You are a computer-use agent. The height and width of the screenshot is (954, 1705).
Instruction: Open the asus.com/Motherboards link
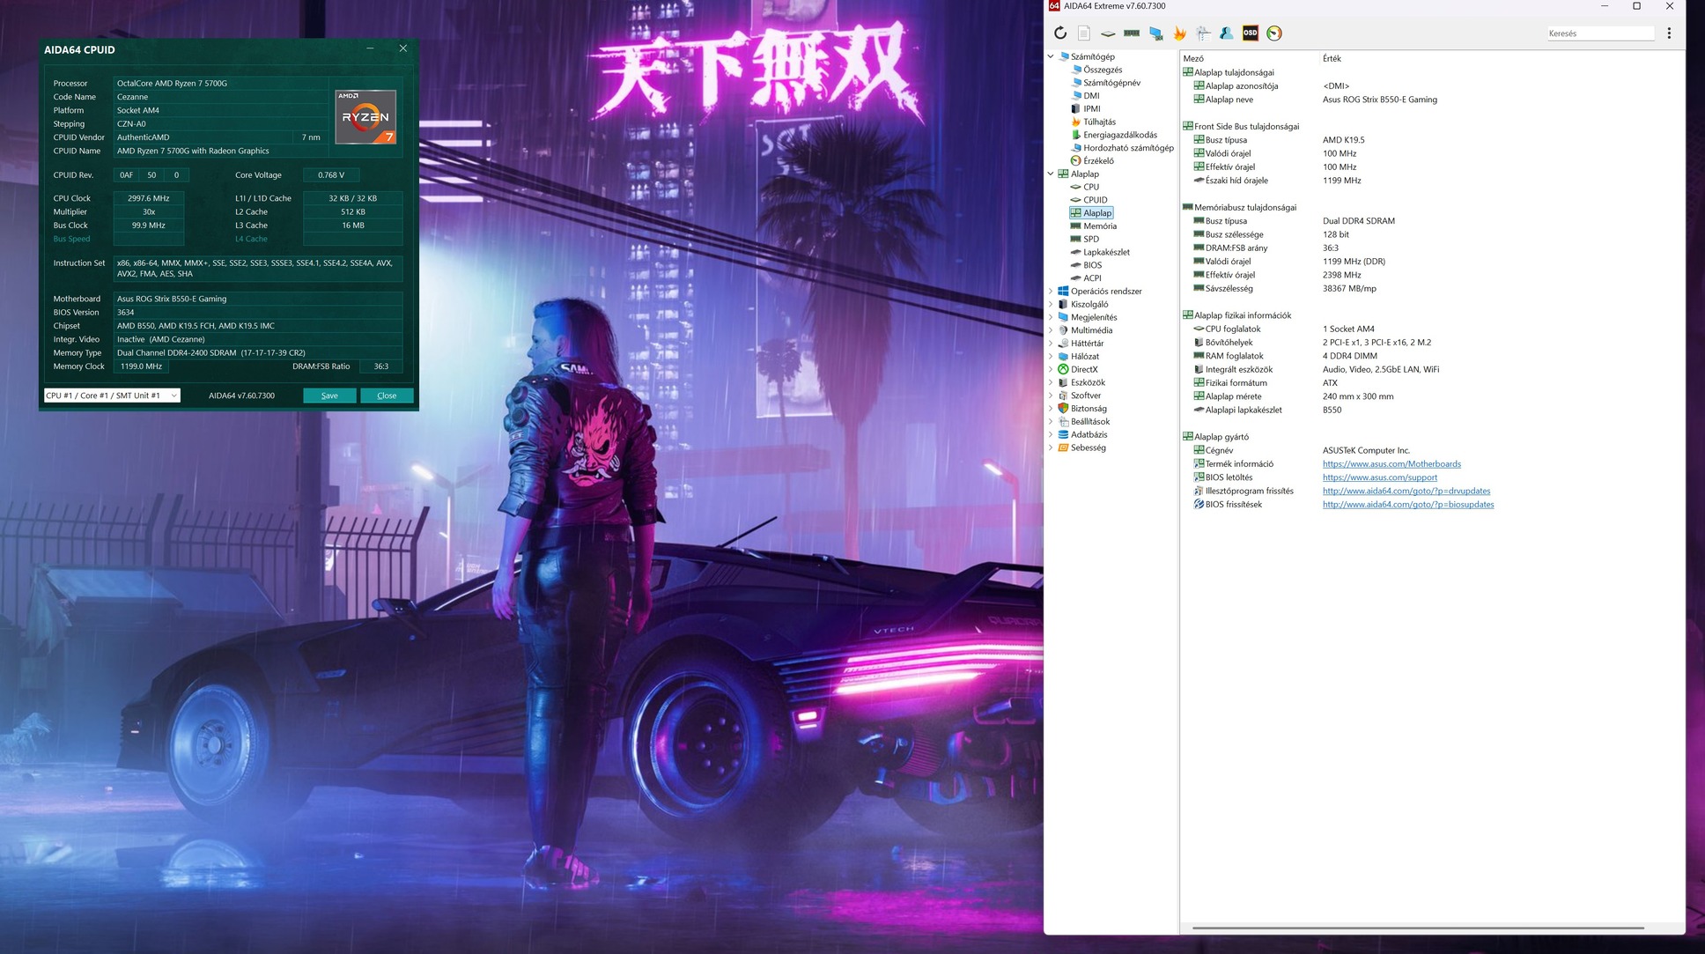[1391, 464]
